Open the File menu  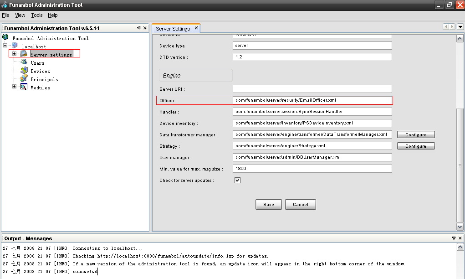(5, 15)
